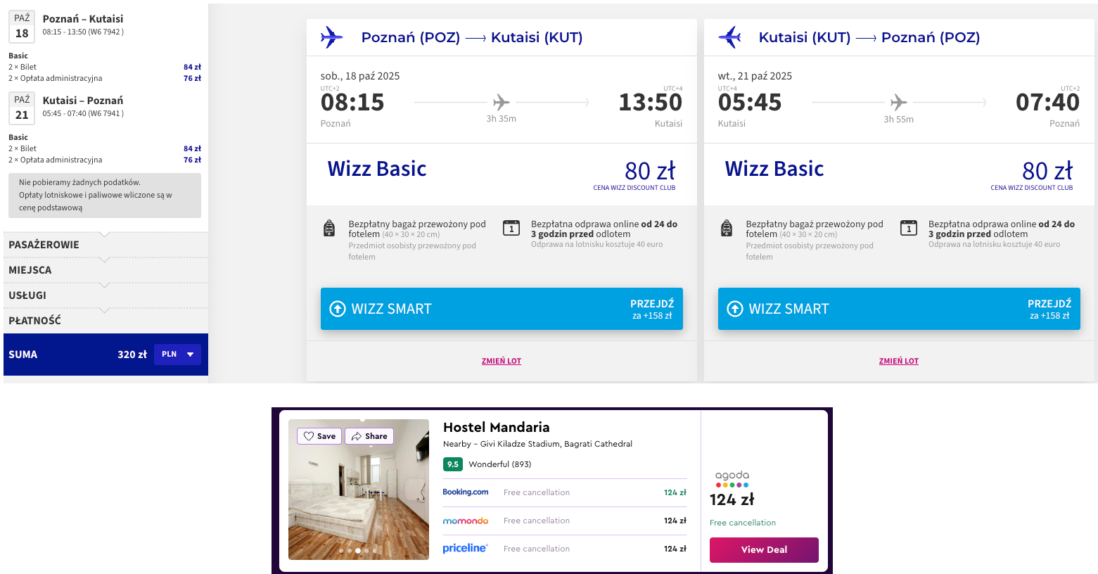Click the View Deal button for Agoda
This screenshot has height=574, width=1098.
click(x=764, y=550)
